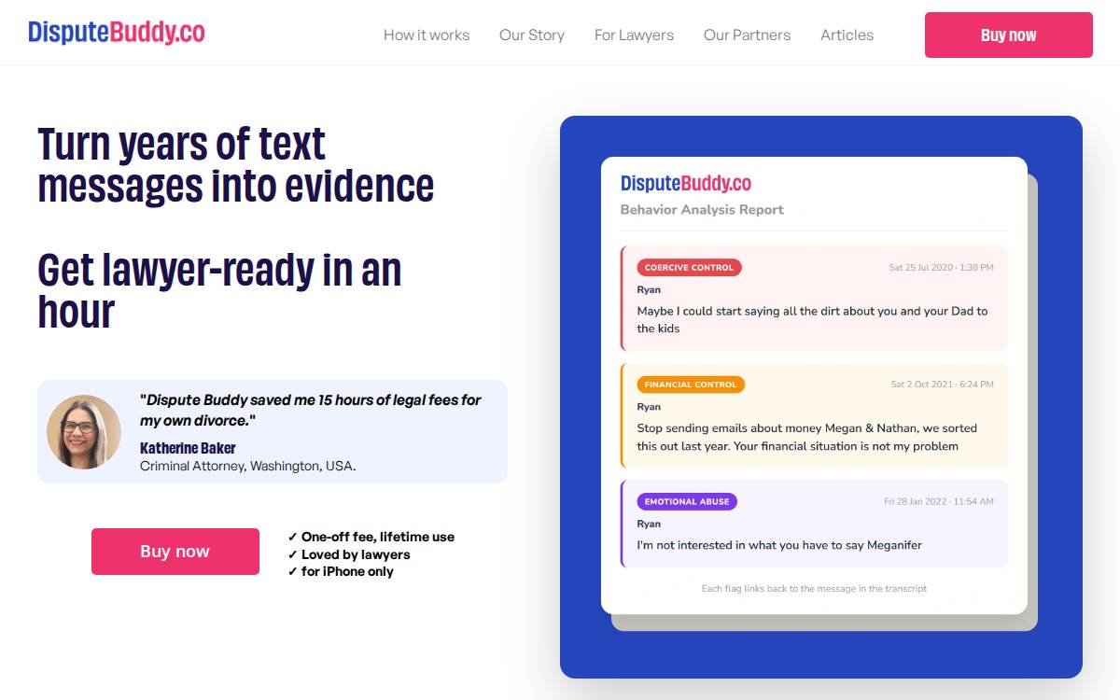The image size is (1120, 700).
Task: Click the 'One-off fee, lifetime use' line
Action: coord(371,537)
